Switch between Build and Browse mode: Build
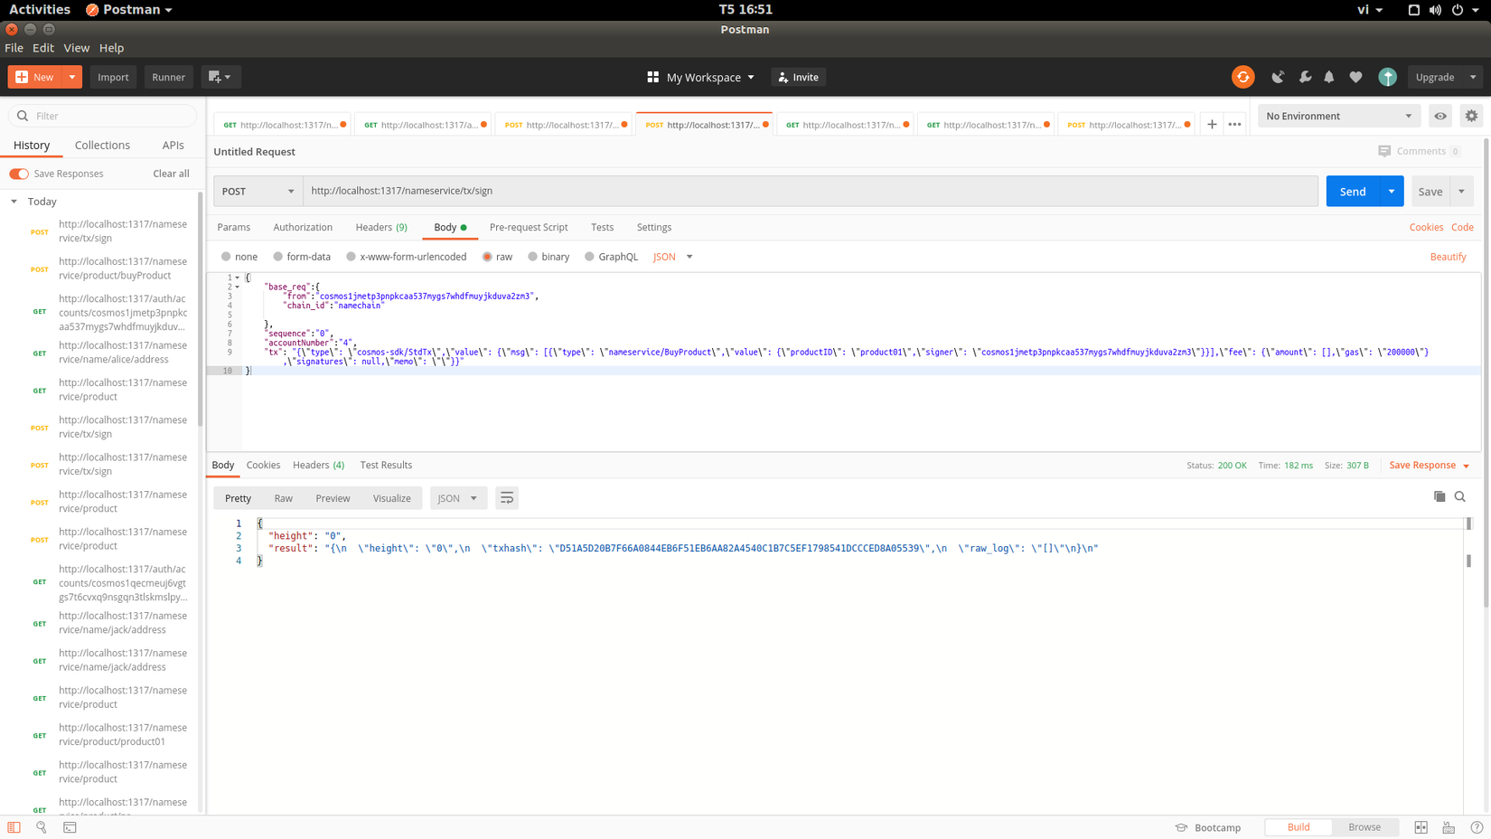This screenshot has height=839, width=1491. click(1299, 827)
